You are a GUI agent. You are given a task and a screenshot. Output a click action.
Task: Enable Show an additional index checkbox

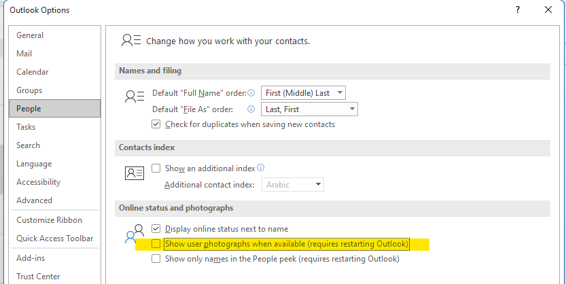[x=156, y=168]
